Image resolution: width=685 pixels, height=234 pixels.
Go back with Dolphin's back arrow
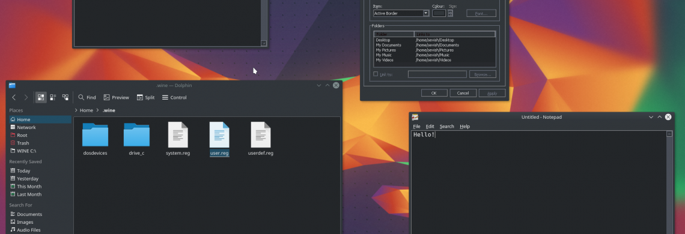tap(14, 97)
